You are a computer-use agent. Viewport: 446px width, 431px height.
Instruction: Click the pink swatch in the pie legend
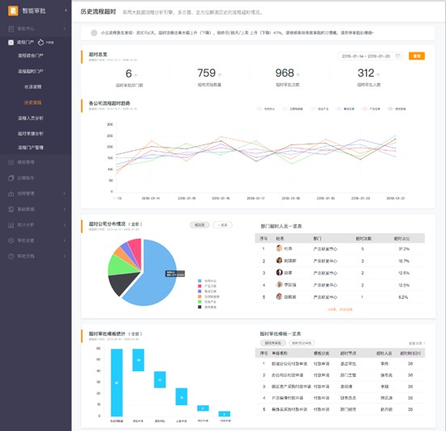(200, 286)
